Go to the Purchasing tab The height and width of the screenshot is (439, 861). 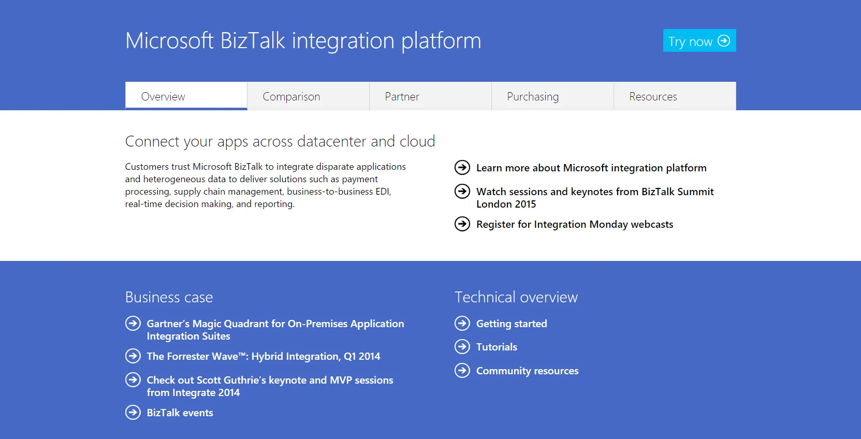click(553, 96)
